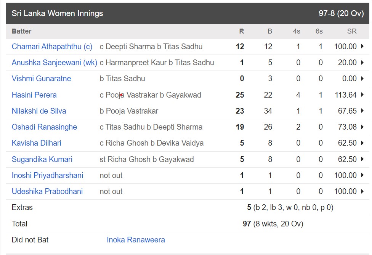Screen dimensions: 372x255
Task: Open Nilakshi de Silva player link
Action: point(39,111)
